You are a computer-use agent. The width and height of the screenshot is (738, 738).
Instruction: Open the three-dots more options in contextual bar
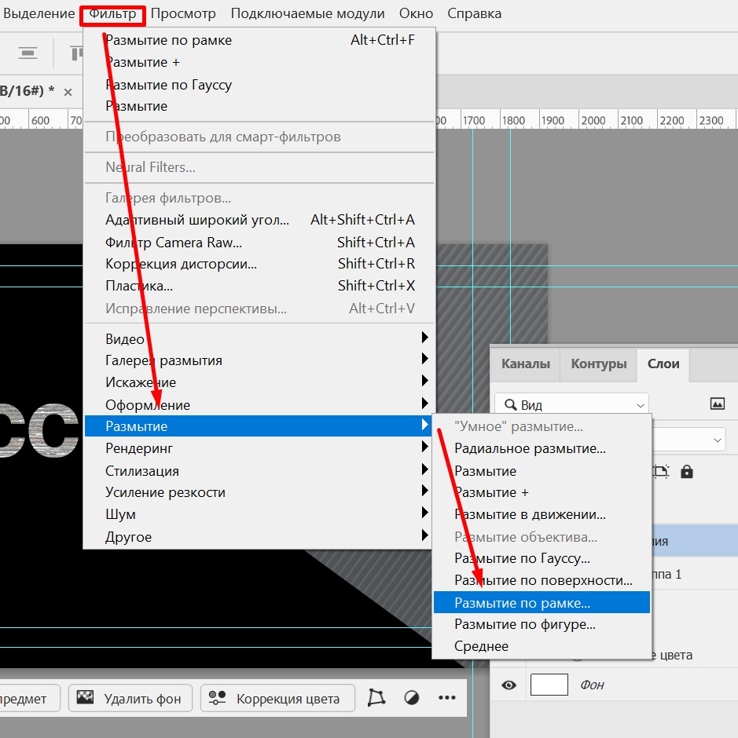446,698
